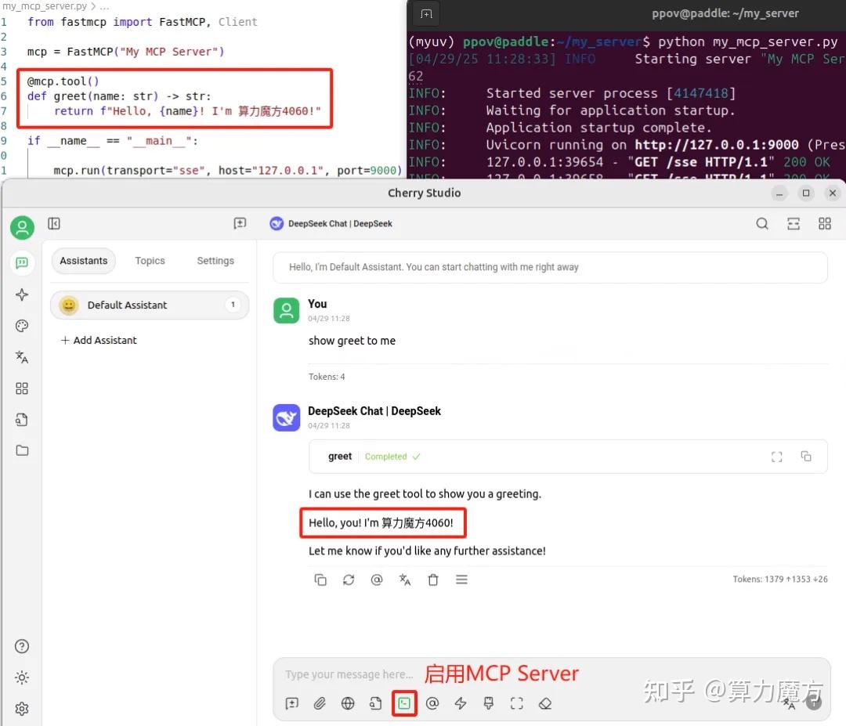This screenshot has height=726, width=846.
Task: Select the quick phrases lightning icon
Action: click(x=461, y=703)
